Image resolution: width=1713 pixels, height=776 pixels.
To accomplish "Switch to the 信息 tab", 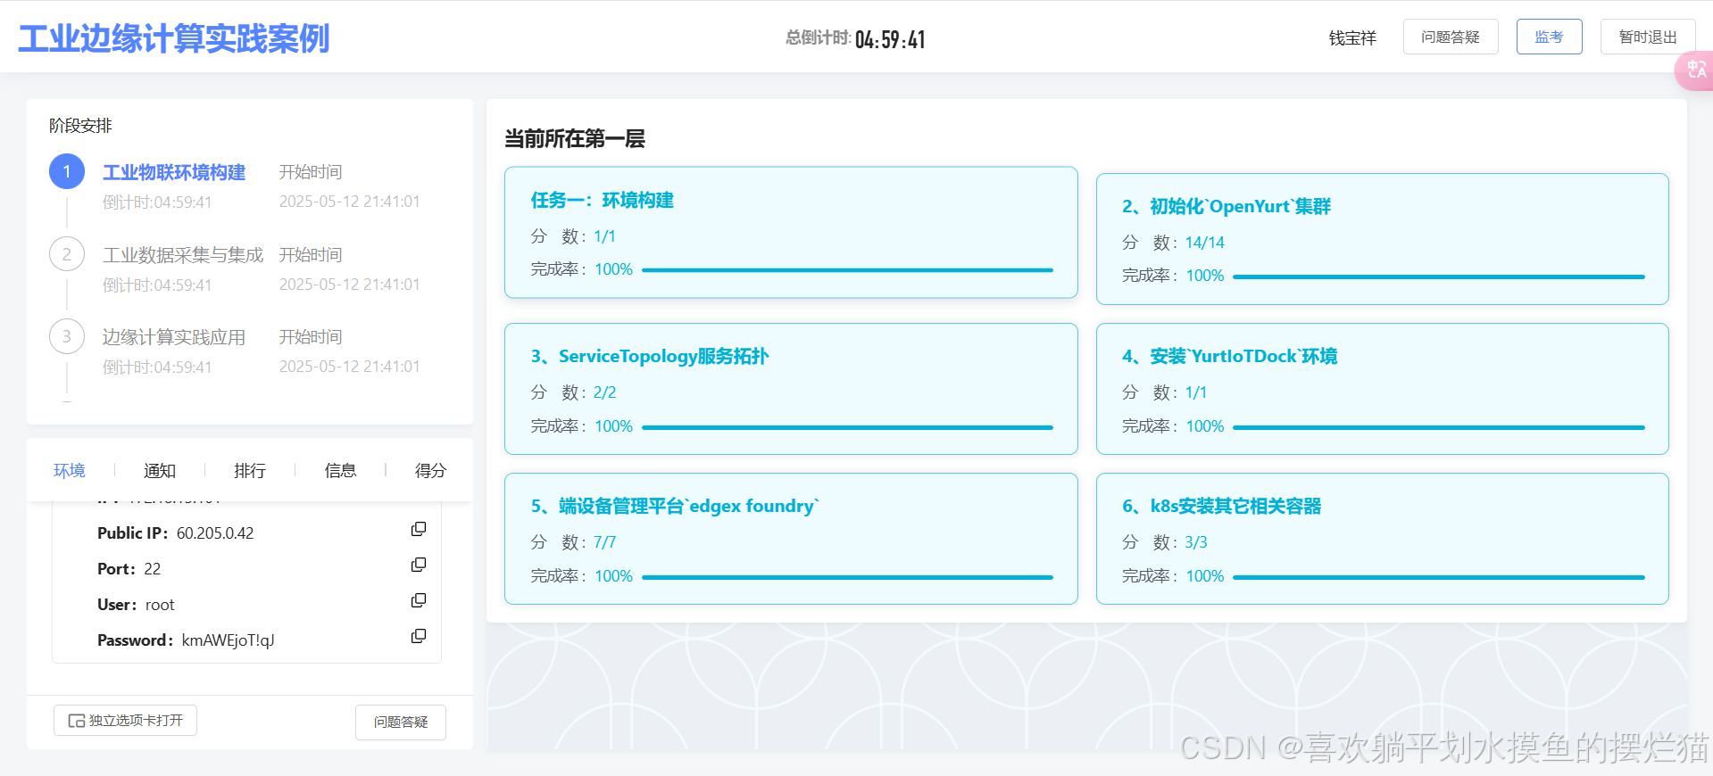I will (x=340, y=470).
